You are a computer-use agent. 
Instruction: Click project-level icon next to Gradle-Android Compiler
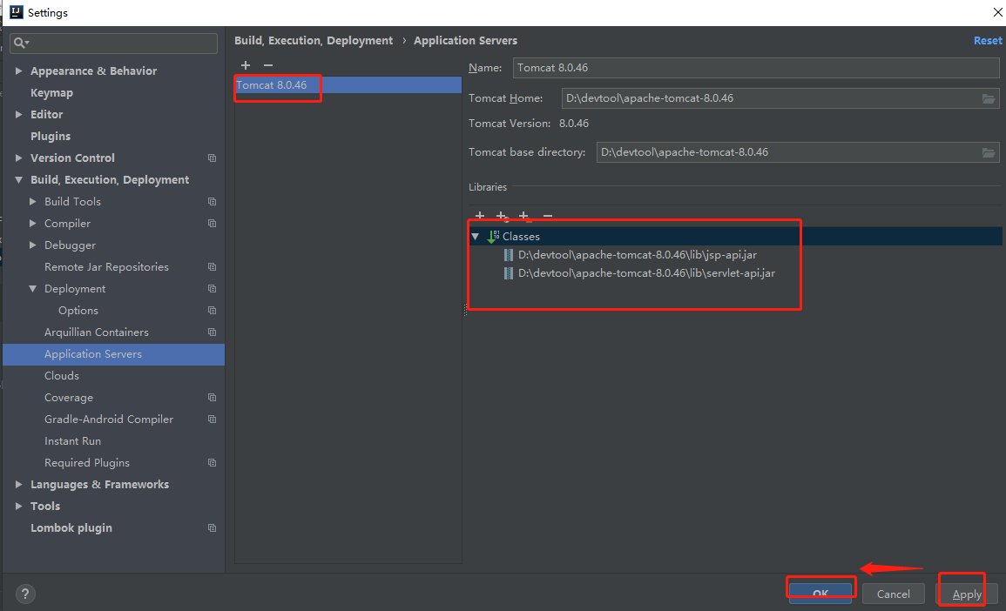(212, 420)
